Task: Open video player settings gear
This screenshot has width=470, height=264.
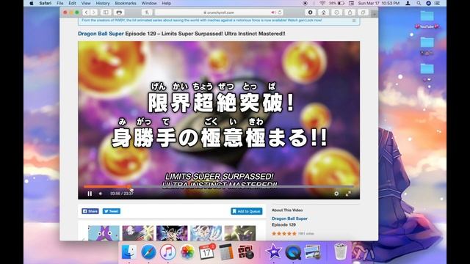Action: tap(336, 194)
